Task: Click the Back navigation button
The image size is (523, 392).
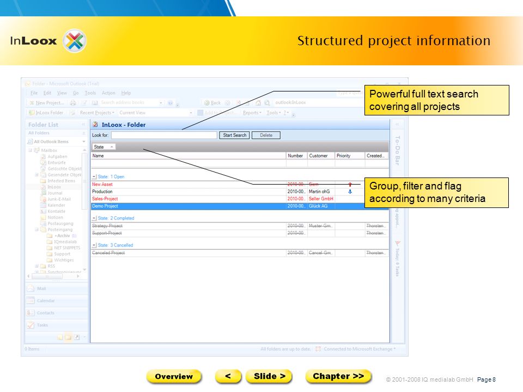Action: [212, 103]
